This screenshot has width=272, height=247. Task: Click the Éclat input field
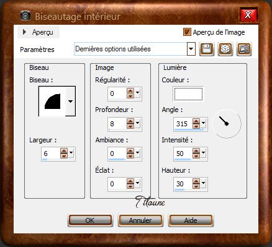coord(117,184)
